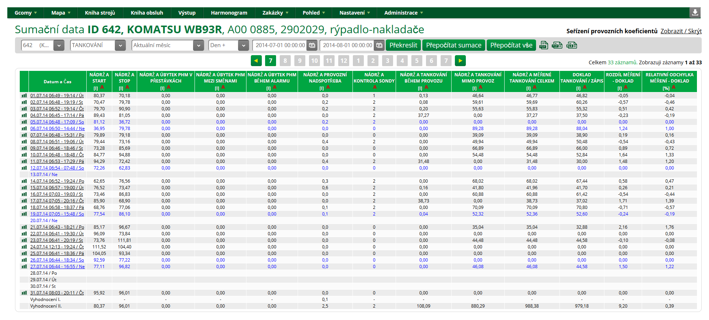Open the 13.07.14 / Ne row link
The image size is (709, 320).
(x=44, y=175)
